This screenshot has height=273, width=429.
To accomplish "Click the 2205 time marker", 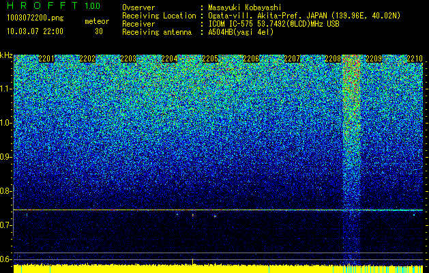I will [210, 59].
